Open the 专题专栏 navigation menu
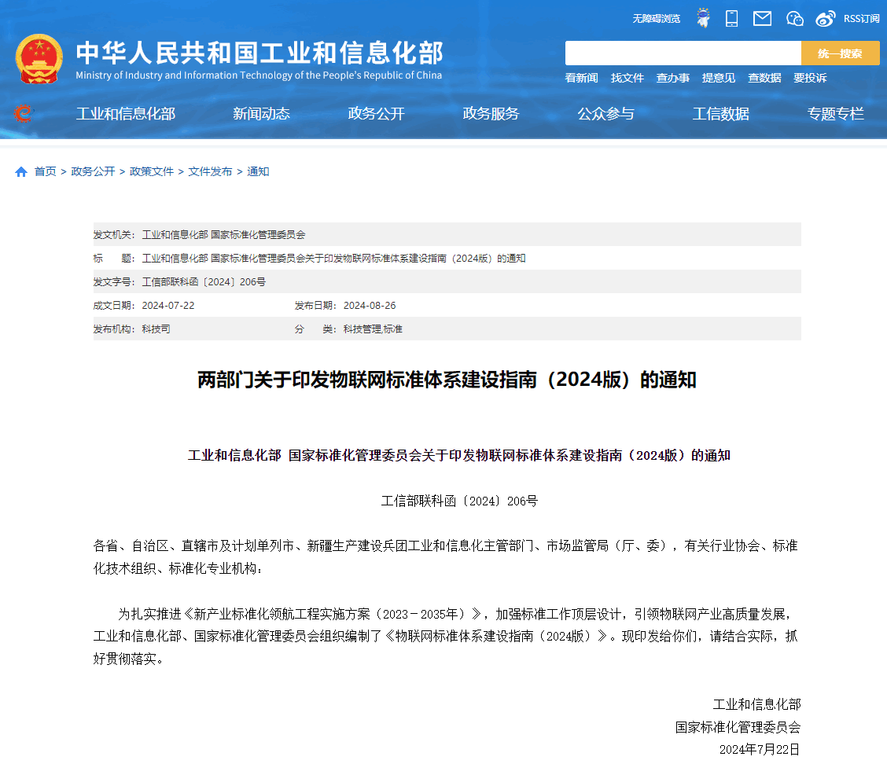 pos(836,114)
